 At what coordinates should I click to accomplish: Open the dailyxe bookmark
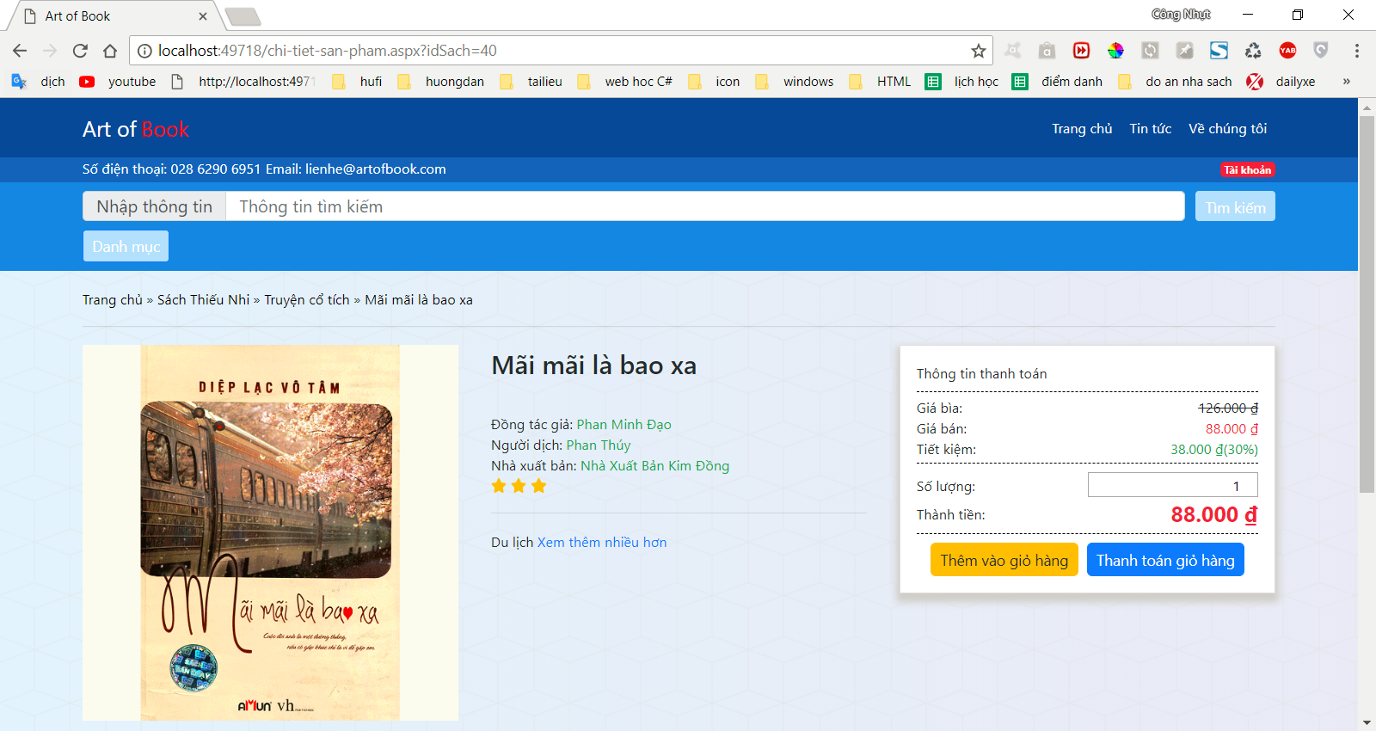[1281, 82]
